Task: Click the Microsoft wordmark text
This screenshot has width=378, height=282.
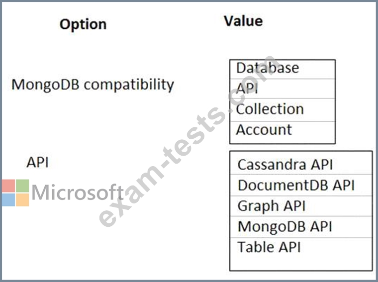Action: pyautogui.click(x=78, y=192)
